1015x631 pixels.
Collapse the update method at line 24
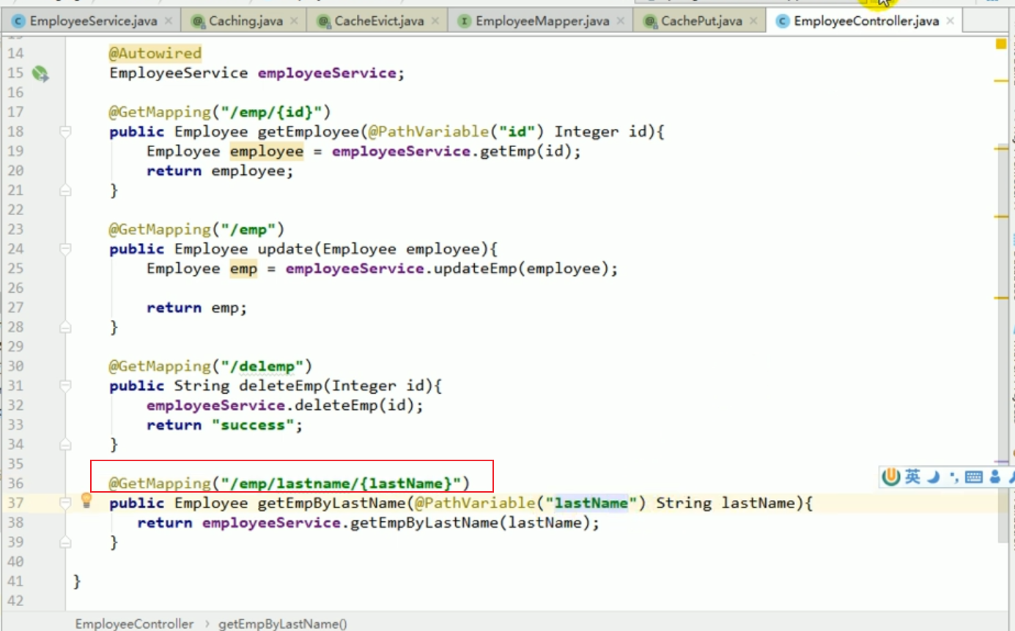coord(65,249)
